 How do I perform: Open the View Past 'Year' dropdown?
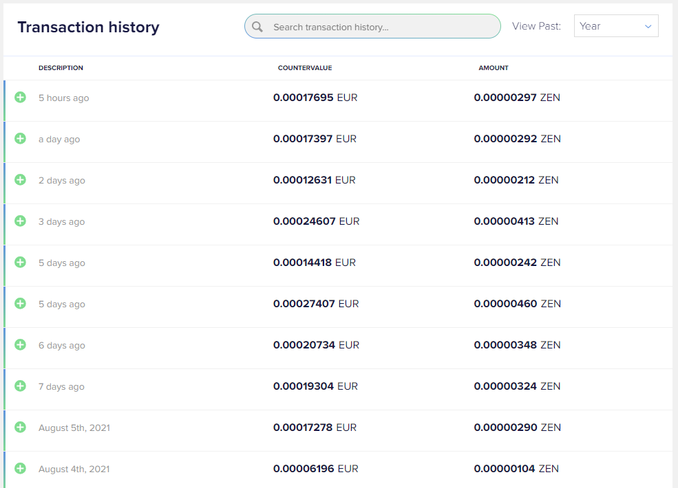[x=616, y=26]
